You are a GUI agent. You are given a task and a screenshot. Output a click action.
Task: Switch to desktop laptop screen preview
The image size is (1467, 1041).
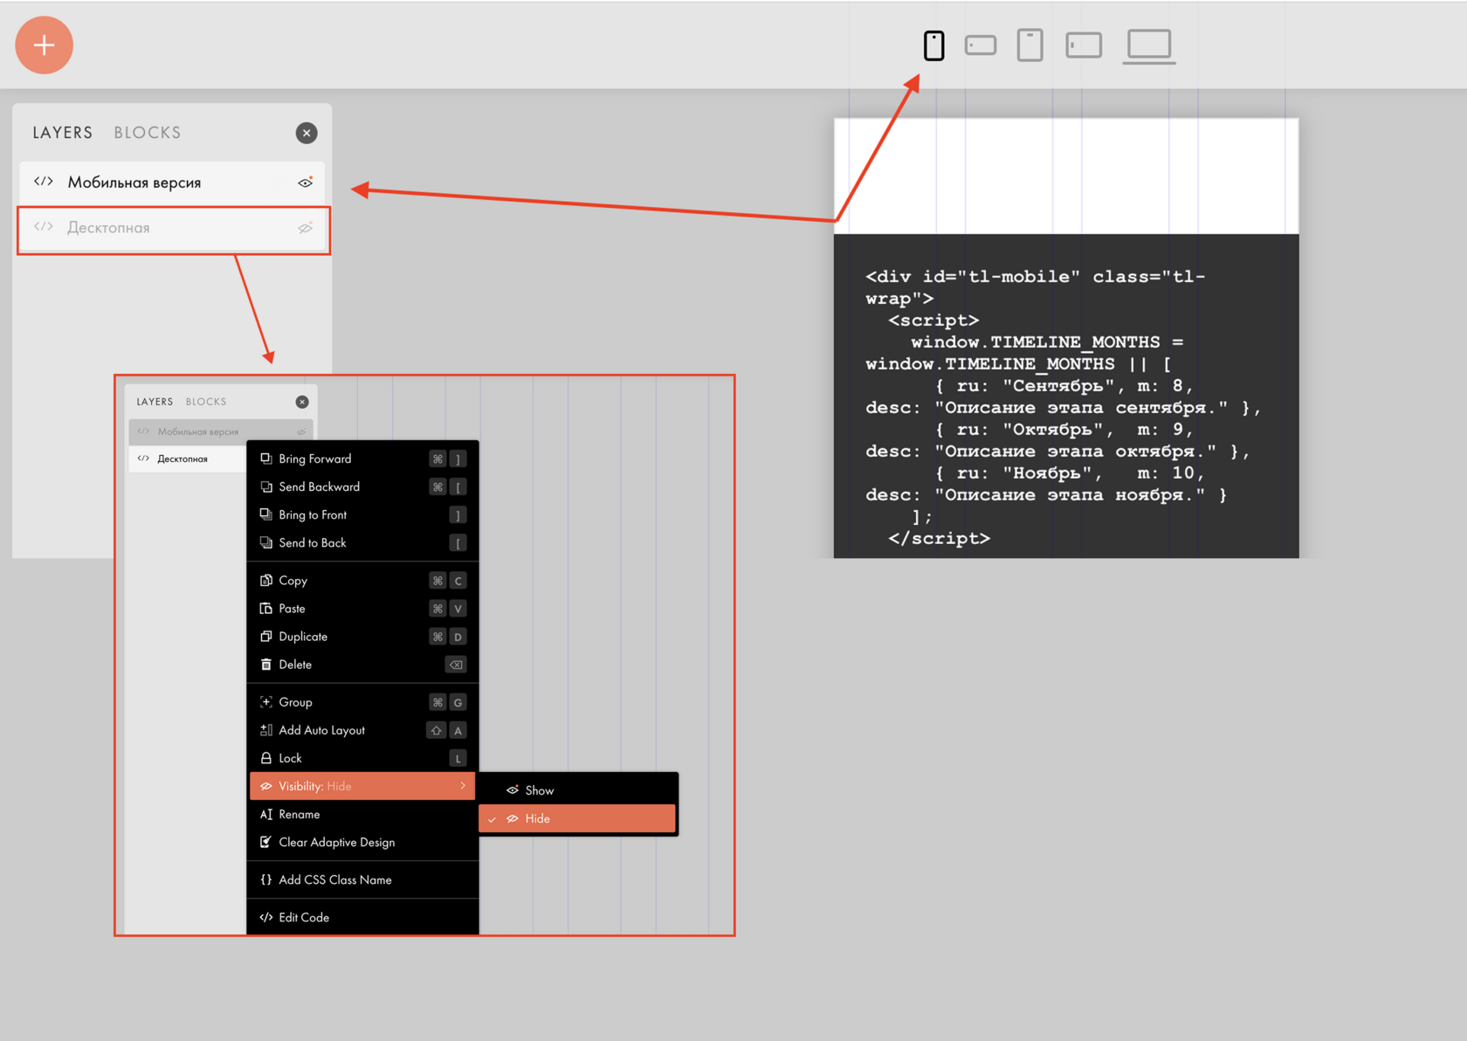click(1149, 46)
